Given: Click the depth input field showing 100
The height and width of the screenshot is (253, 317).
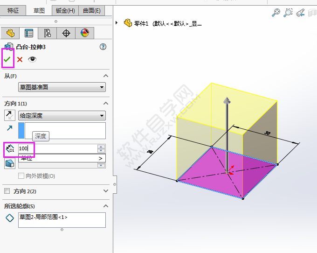Looking at the screenshot, I should pos(57,148).
